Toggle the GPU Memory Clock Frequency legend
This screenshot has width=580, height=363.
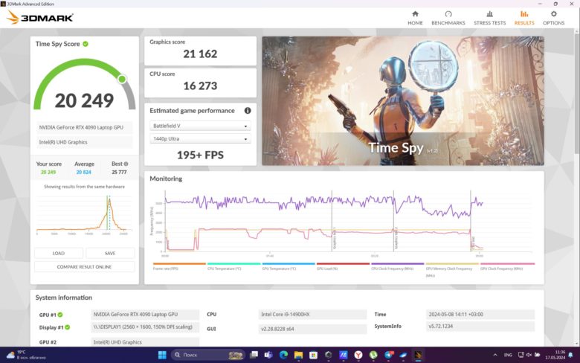[452, 270]
